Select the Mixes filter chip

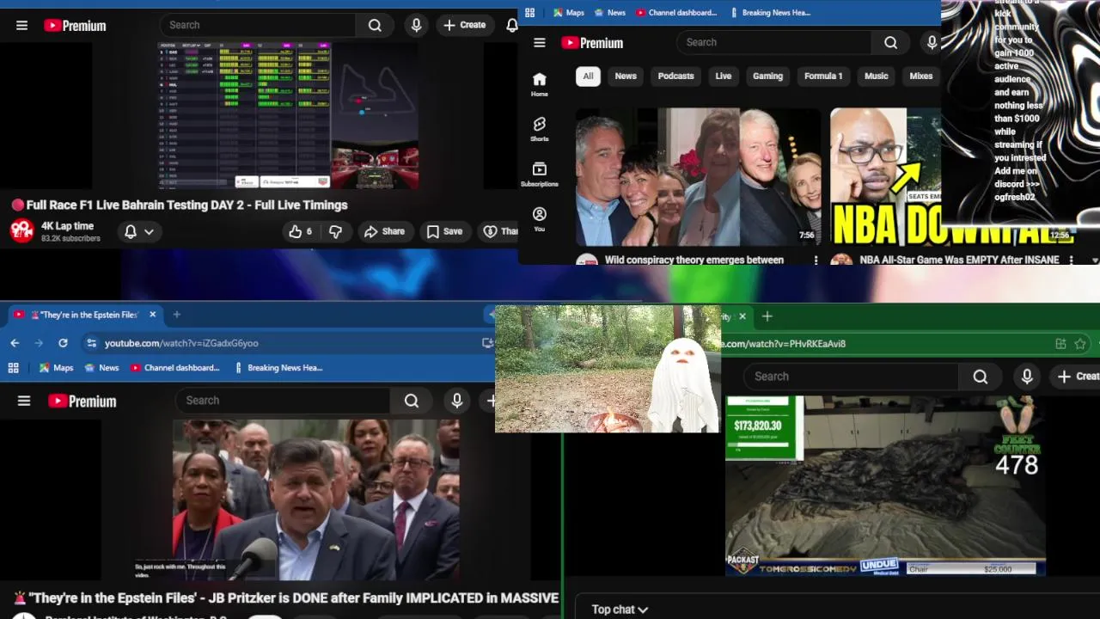[x=920, y=77]
